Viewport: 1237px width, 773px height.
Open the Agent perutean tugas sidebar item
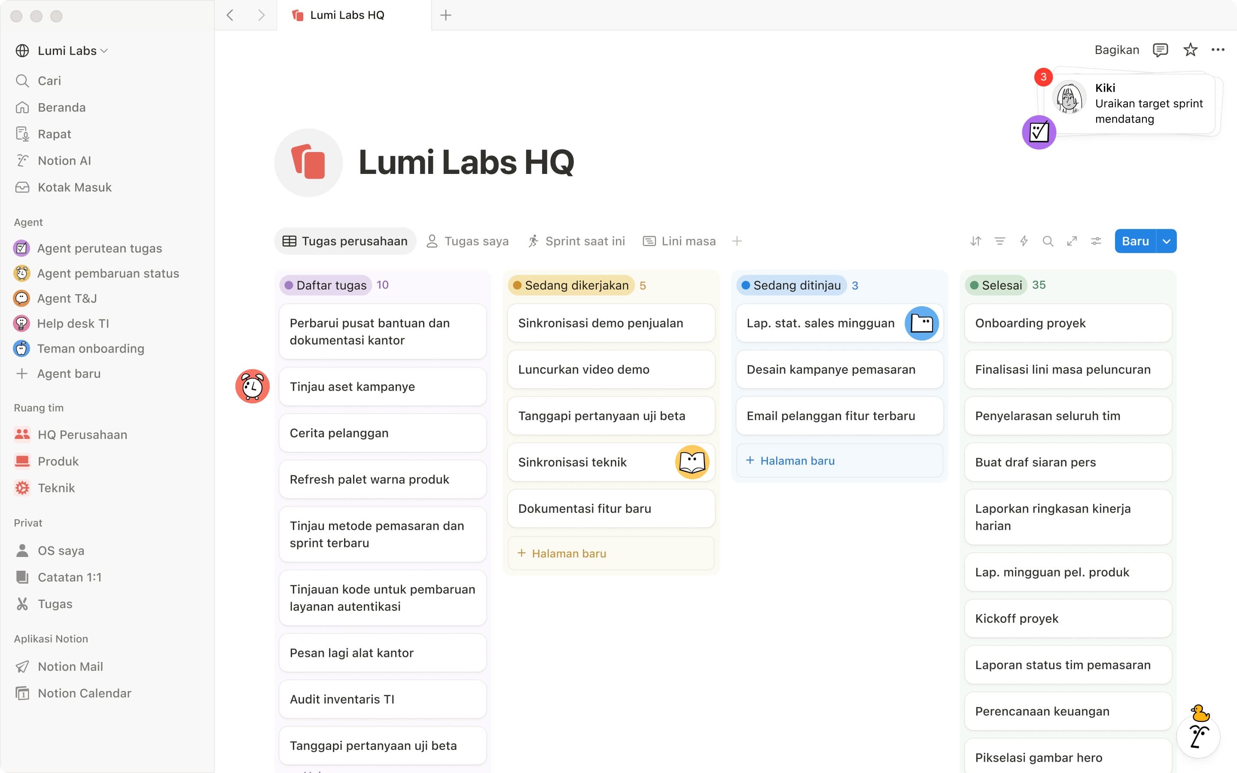tap(99, 248)
